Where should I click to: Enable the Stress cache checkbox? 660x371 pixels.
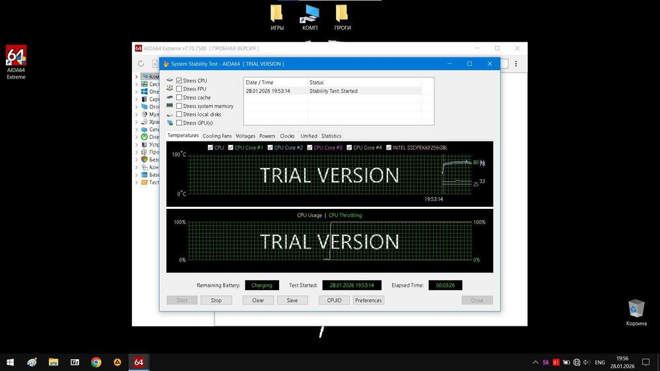coord(180,98)
